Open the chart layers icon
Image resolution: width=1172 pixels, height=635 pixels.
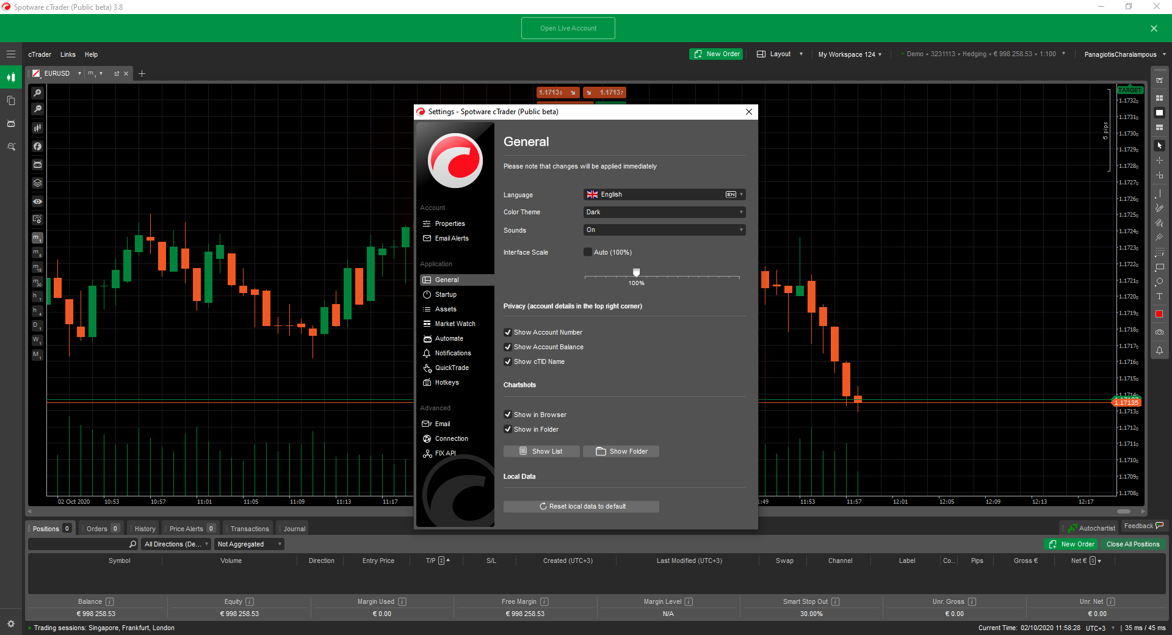click(x=37, y=183)
